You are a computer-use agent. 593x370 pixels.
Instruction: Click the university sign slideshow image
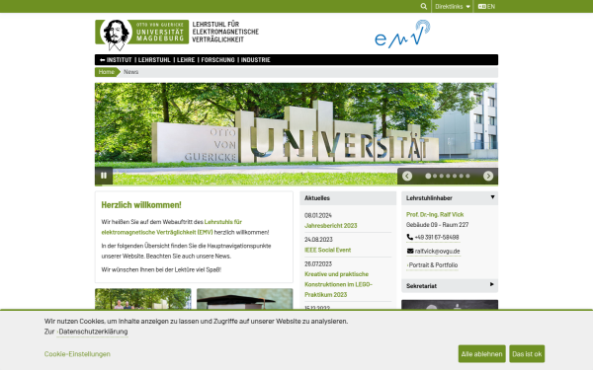click(x=296, y=134)
